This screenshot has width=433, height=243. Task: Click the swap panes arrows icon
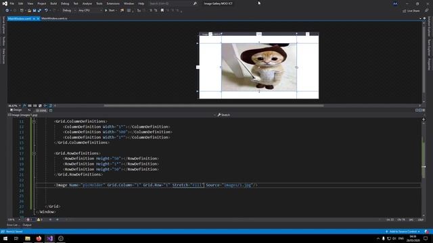[x=29, y=110]
